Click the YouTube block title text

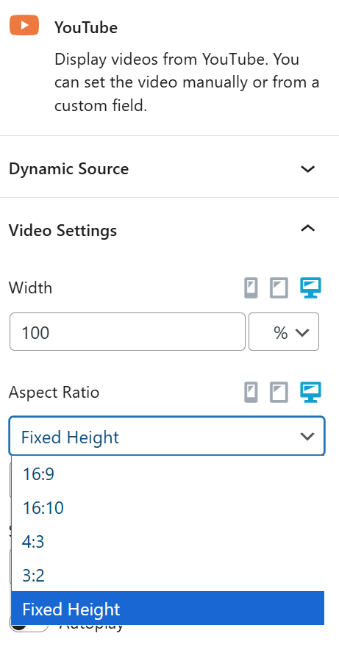pos(86,28)
